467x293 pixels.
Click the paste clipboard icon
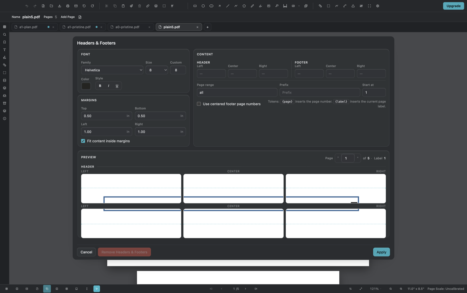click(x=123, y=6)
